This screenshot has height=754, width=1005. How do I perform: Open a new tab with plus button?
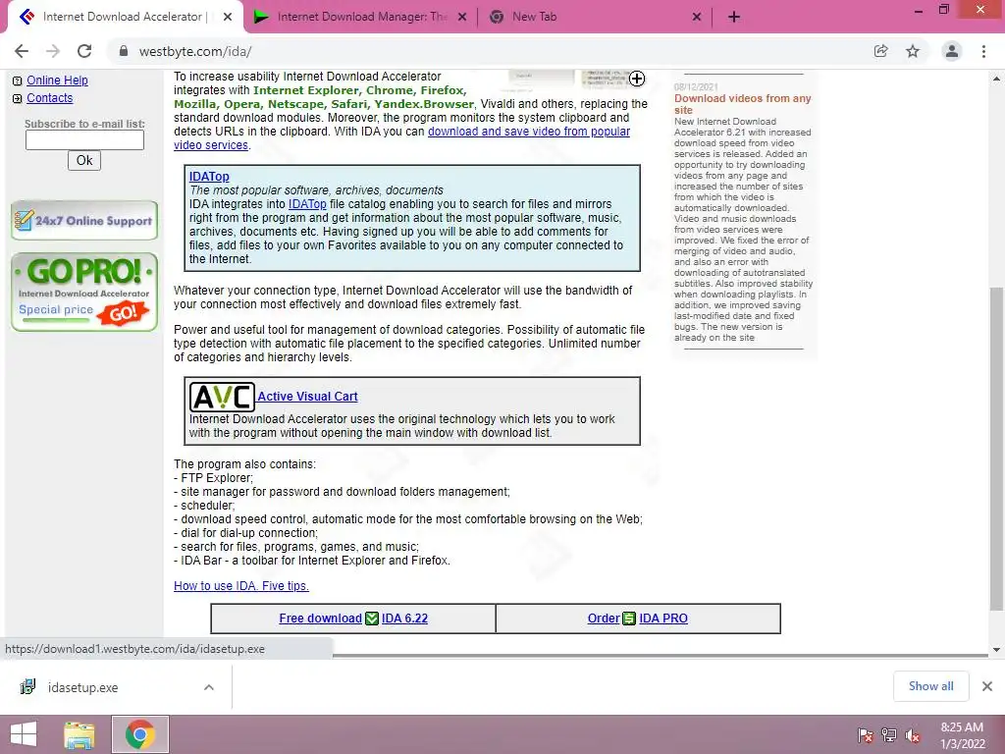(x=734, y=17)
